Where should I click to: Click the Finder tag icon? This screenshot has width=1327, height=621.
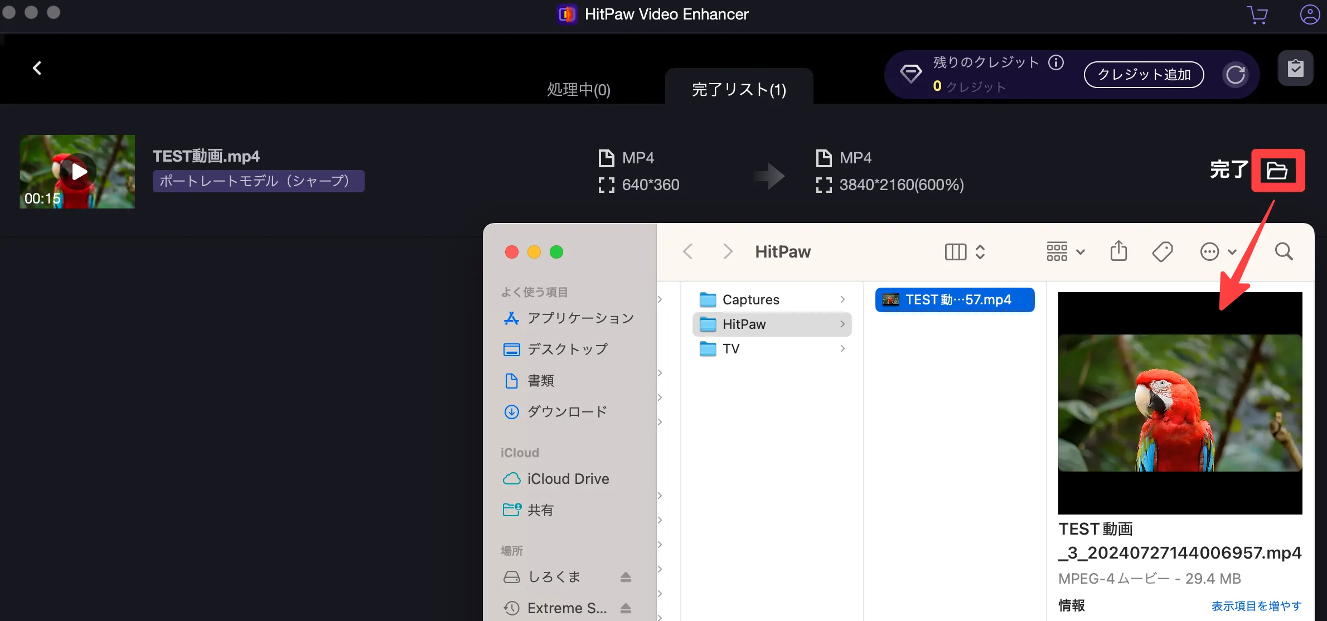point(1163,252)
